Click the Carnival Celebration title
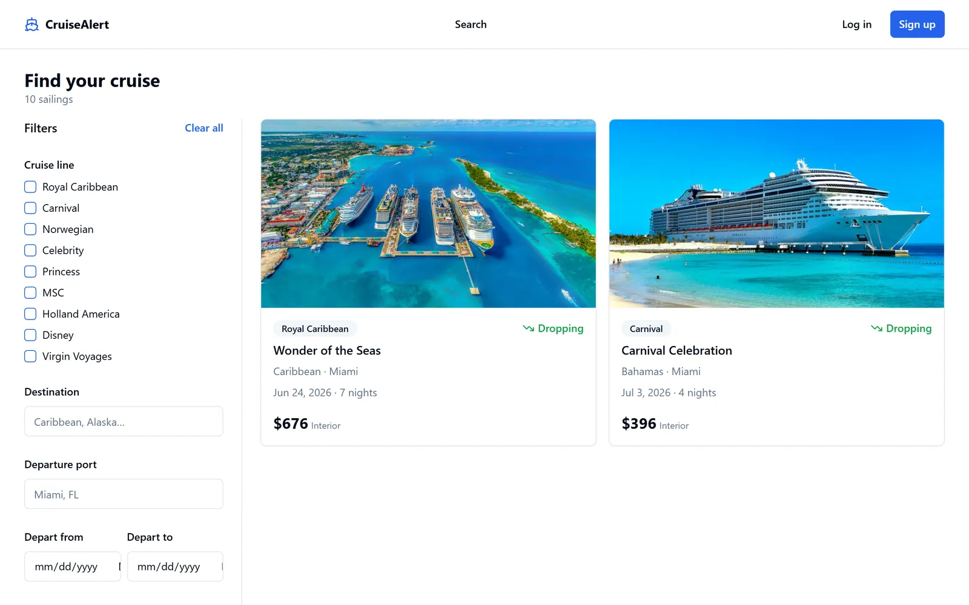 click(x=676, y=350)
